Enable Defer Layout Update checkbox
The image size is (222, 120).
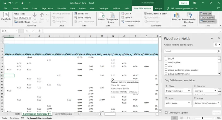(x=166, y=112)
